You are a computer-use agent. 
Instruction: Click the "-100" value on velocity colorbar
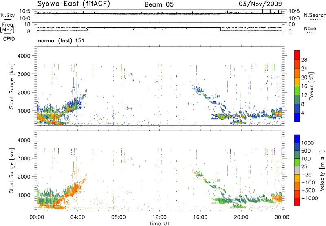(308, 182)
